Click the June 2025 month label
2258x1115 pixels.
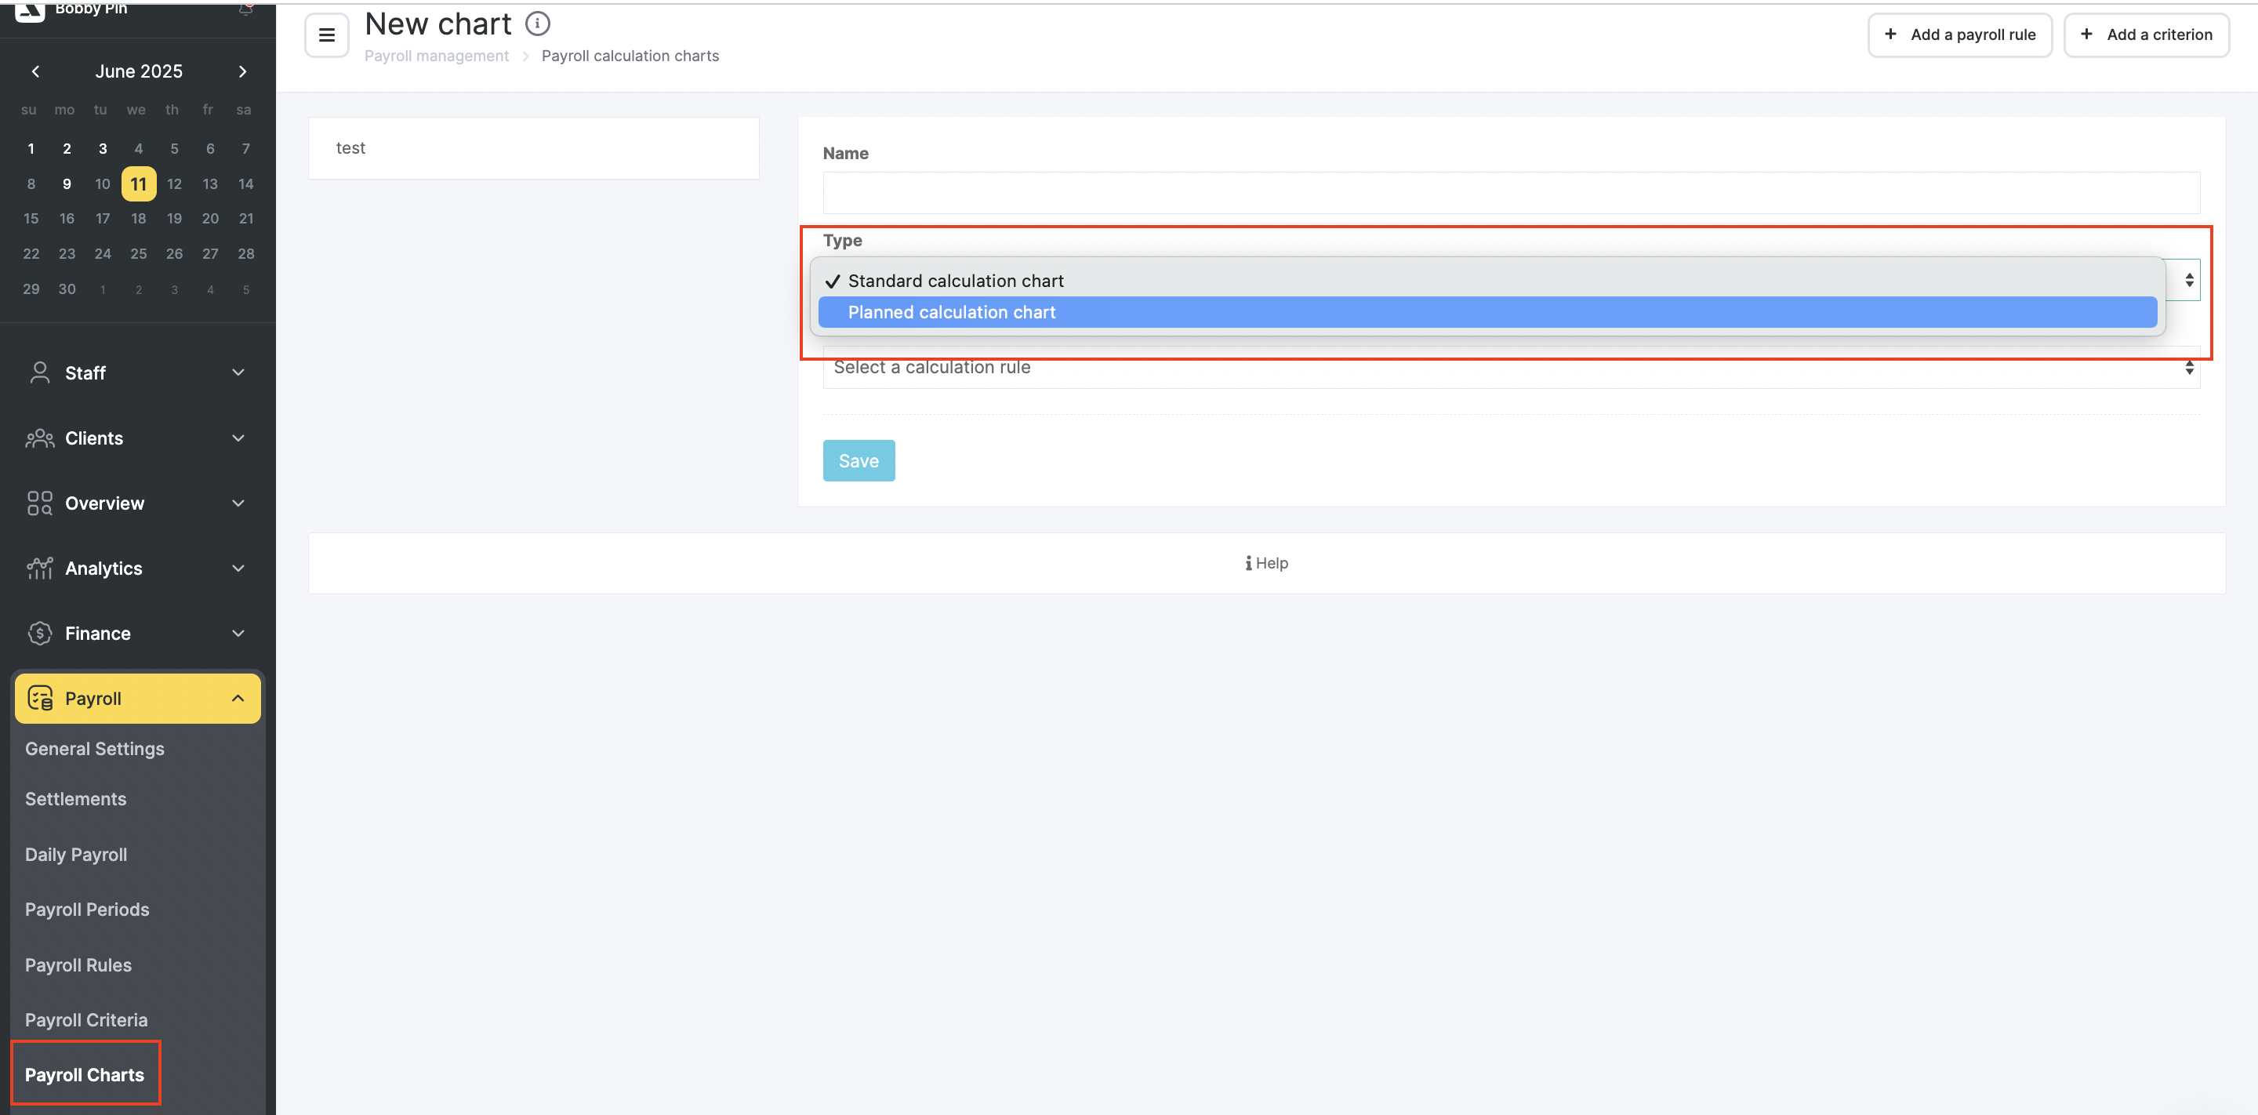[x=140, y=71]
